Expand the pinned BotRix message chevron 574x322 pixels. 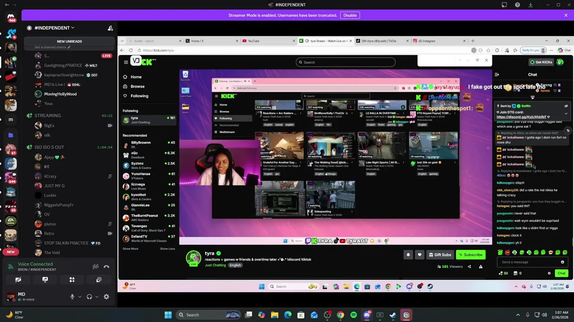(x=566, y=114)
